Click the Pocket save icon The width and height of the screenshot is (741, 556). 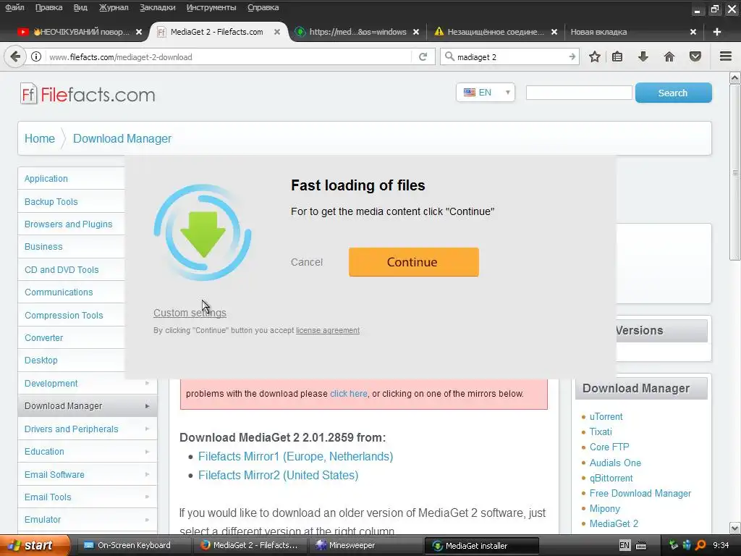[x=695, y=56]
